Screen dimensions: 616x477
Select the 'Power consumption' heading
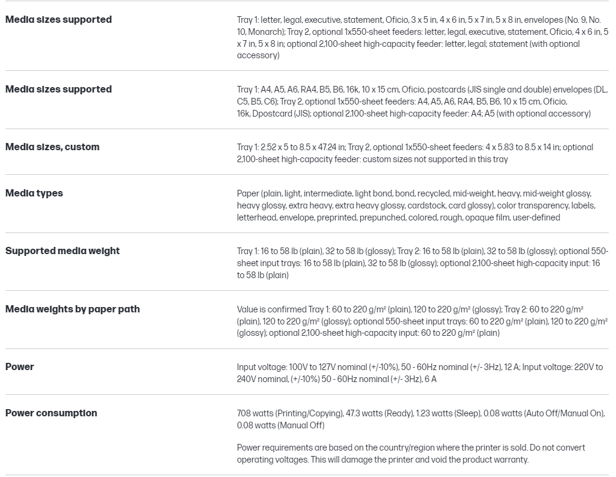51,413
